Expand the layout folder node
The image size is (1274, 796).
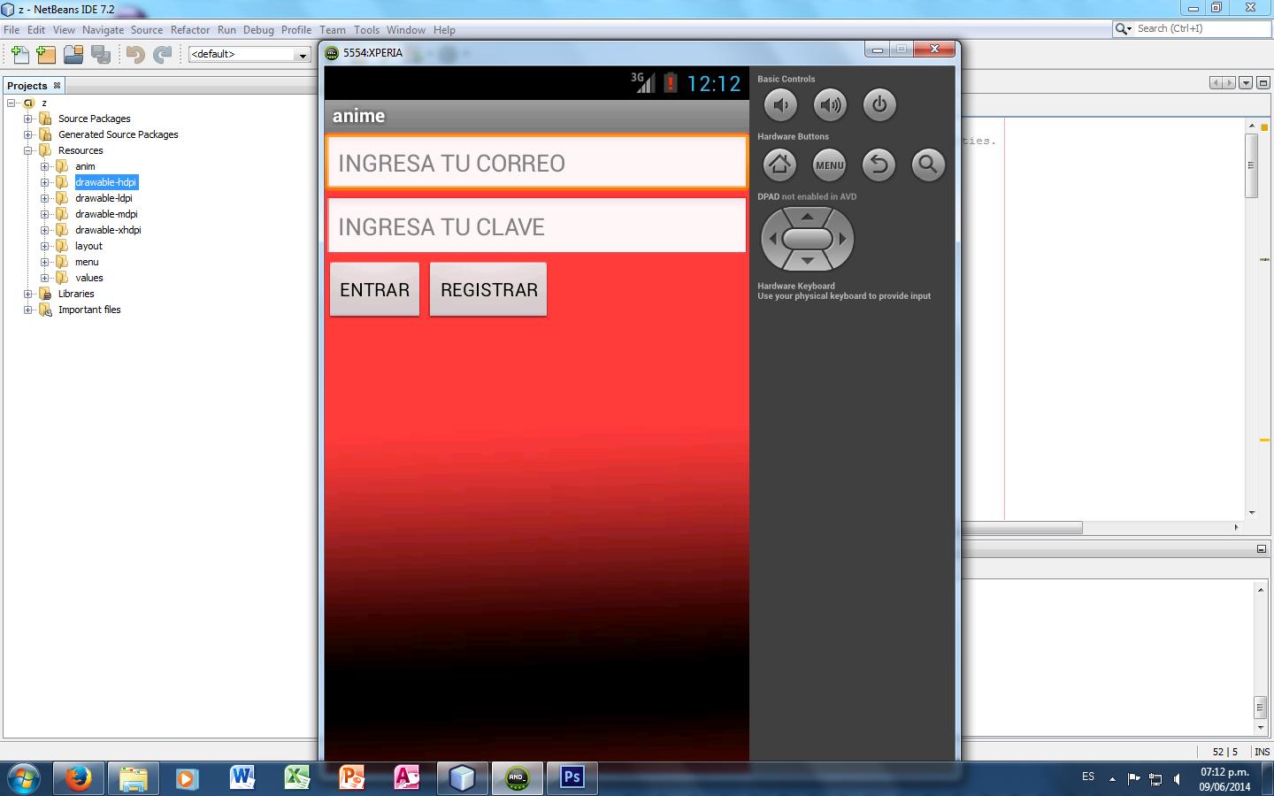[x=44, y=246]
